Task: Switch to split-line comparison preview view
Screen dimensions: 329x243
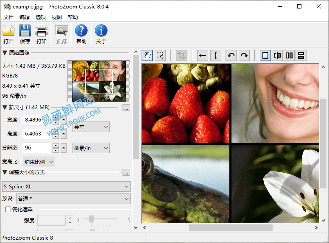Action: [277, 55]
